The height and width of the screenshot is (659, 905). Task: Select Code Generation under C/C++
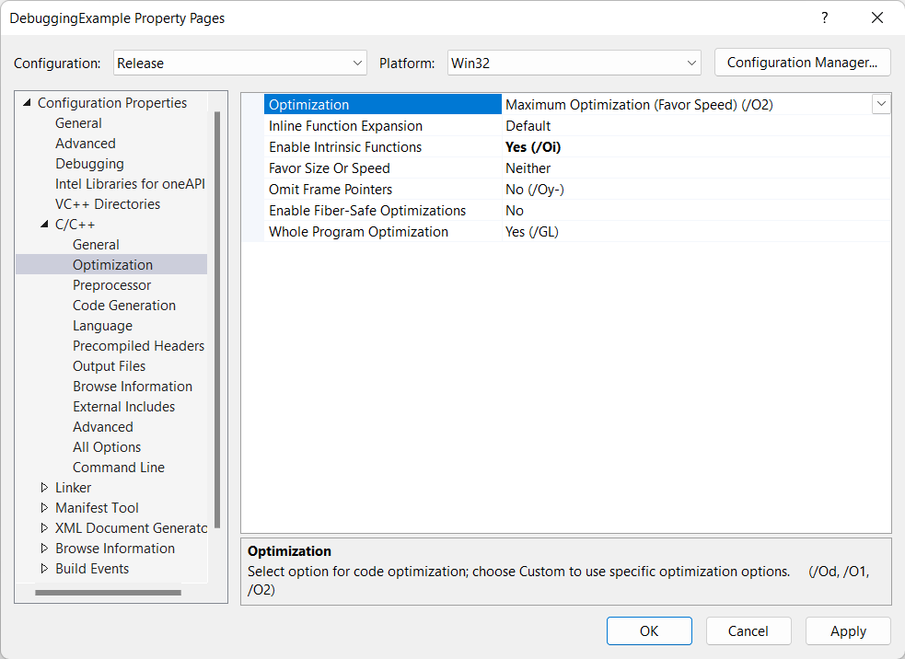[124, 306]
